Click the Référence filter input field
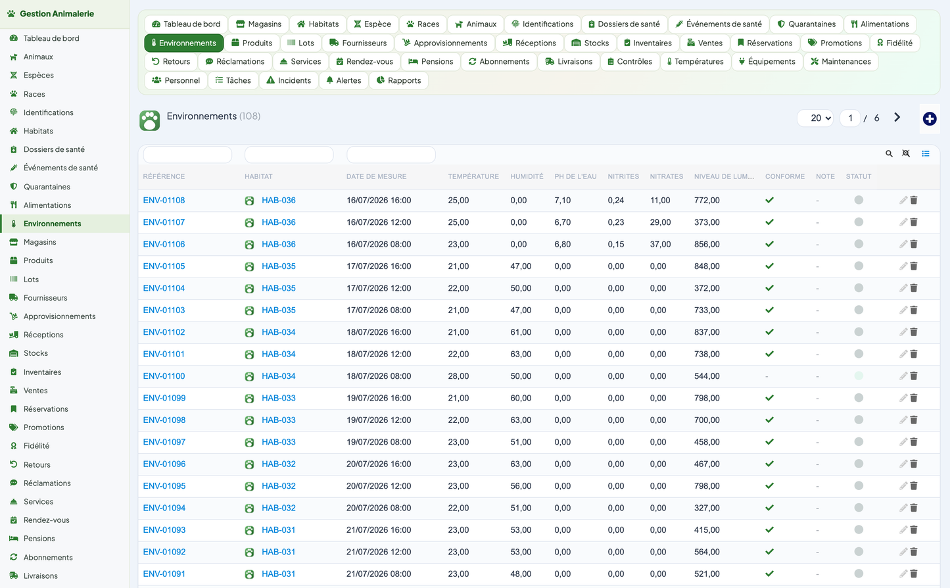 [187, 155]
